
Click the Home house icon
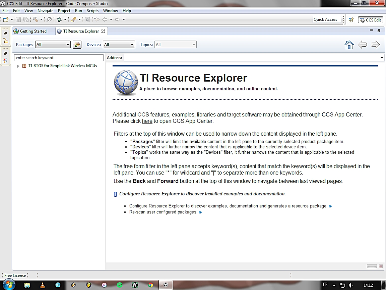pyautogui.click(x=349, y=45)
